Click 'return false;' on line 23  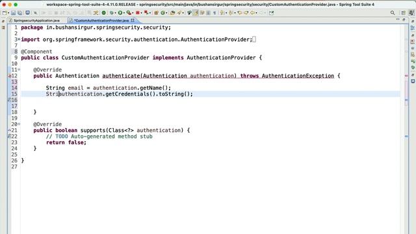pyautogui.click(x=66, y=142)
